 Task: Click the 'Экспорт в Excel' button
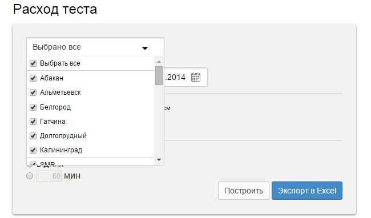point(307,191)
